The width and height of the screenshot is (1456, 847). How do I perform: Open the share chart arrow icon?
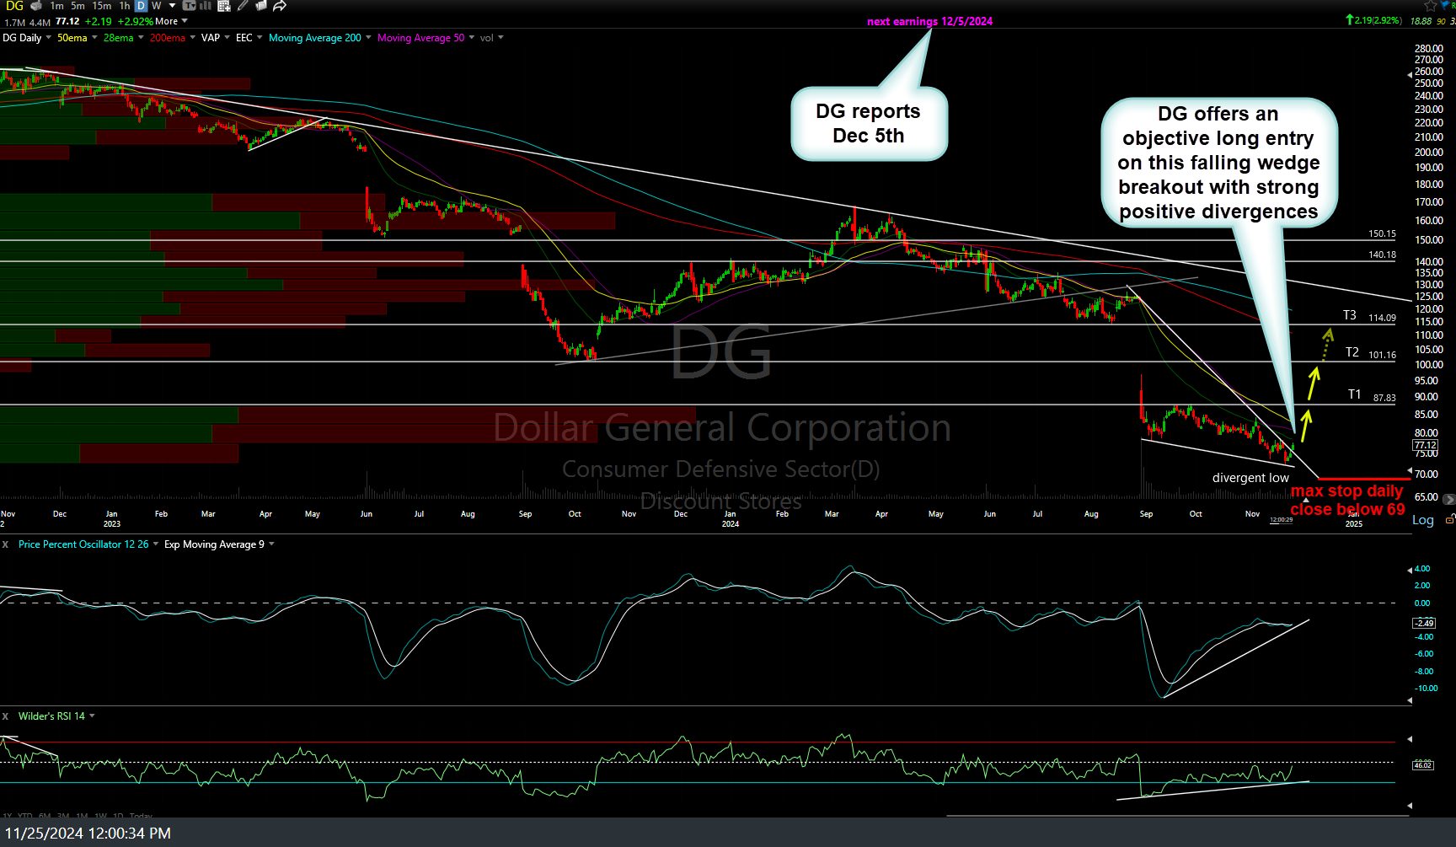coord(277,6)
